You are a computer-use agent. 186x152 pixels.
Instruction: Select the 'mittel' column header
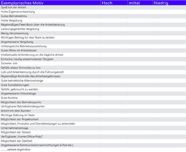tap(140, 3)
